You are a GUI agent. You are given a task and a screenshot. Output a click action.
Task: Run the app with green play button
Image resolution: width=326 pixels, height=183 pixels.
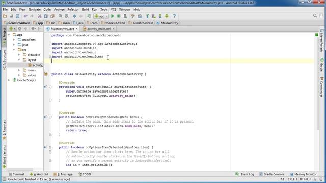point(113,16)
